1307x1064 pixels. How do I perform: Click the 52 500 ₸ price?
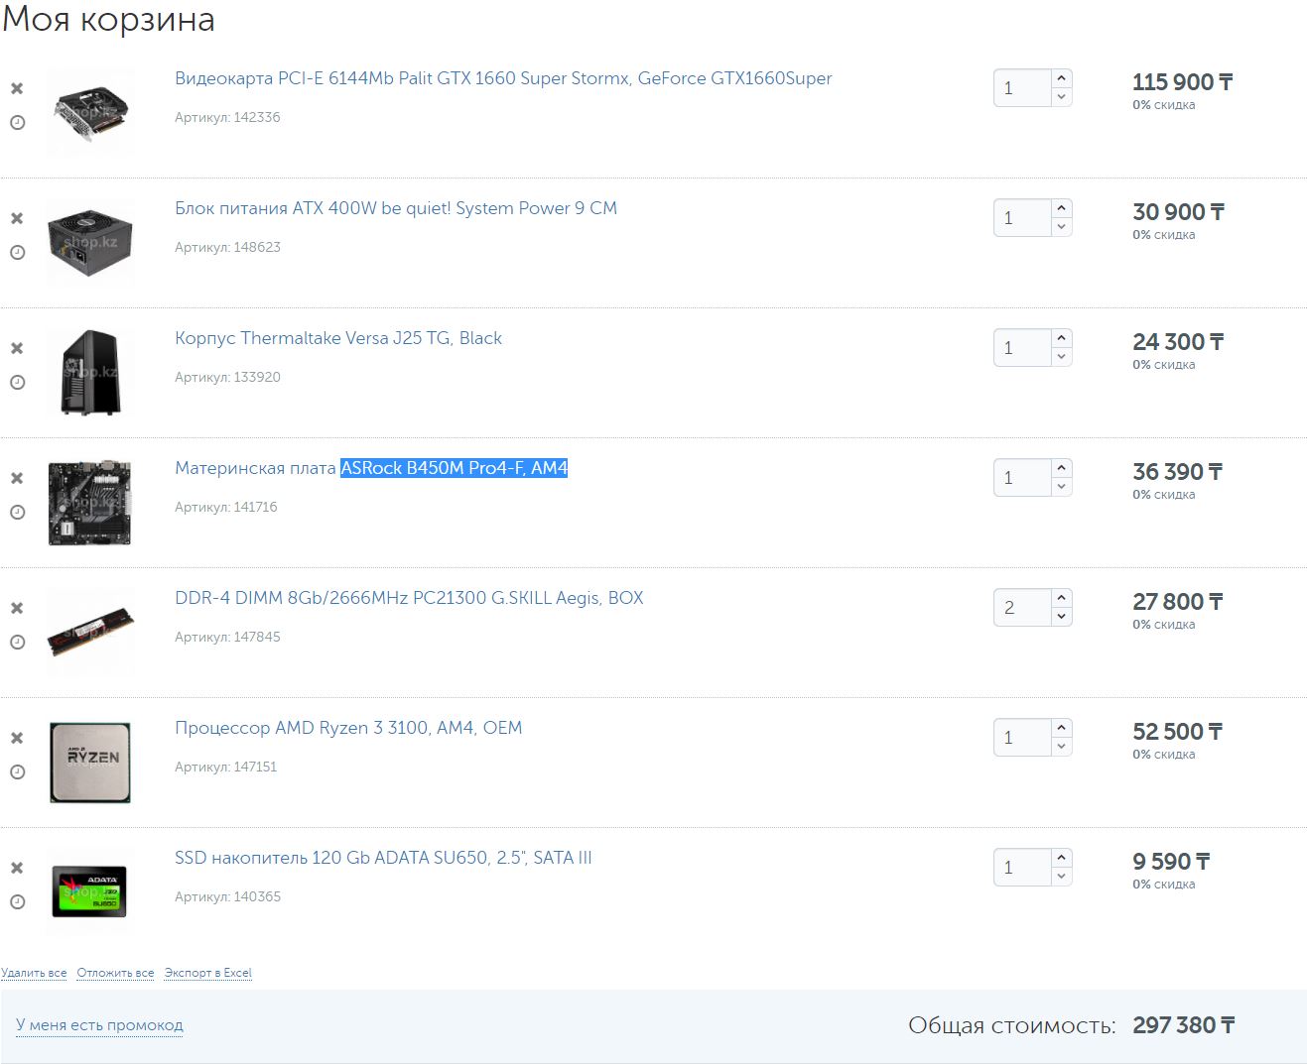coord(1177,732)
